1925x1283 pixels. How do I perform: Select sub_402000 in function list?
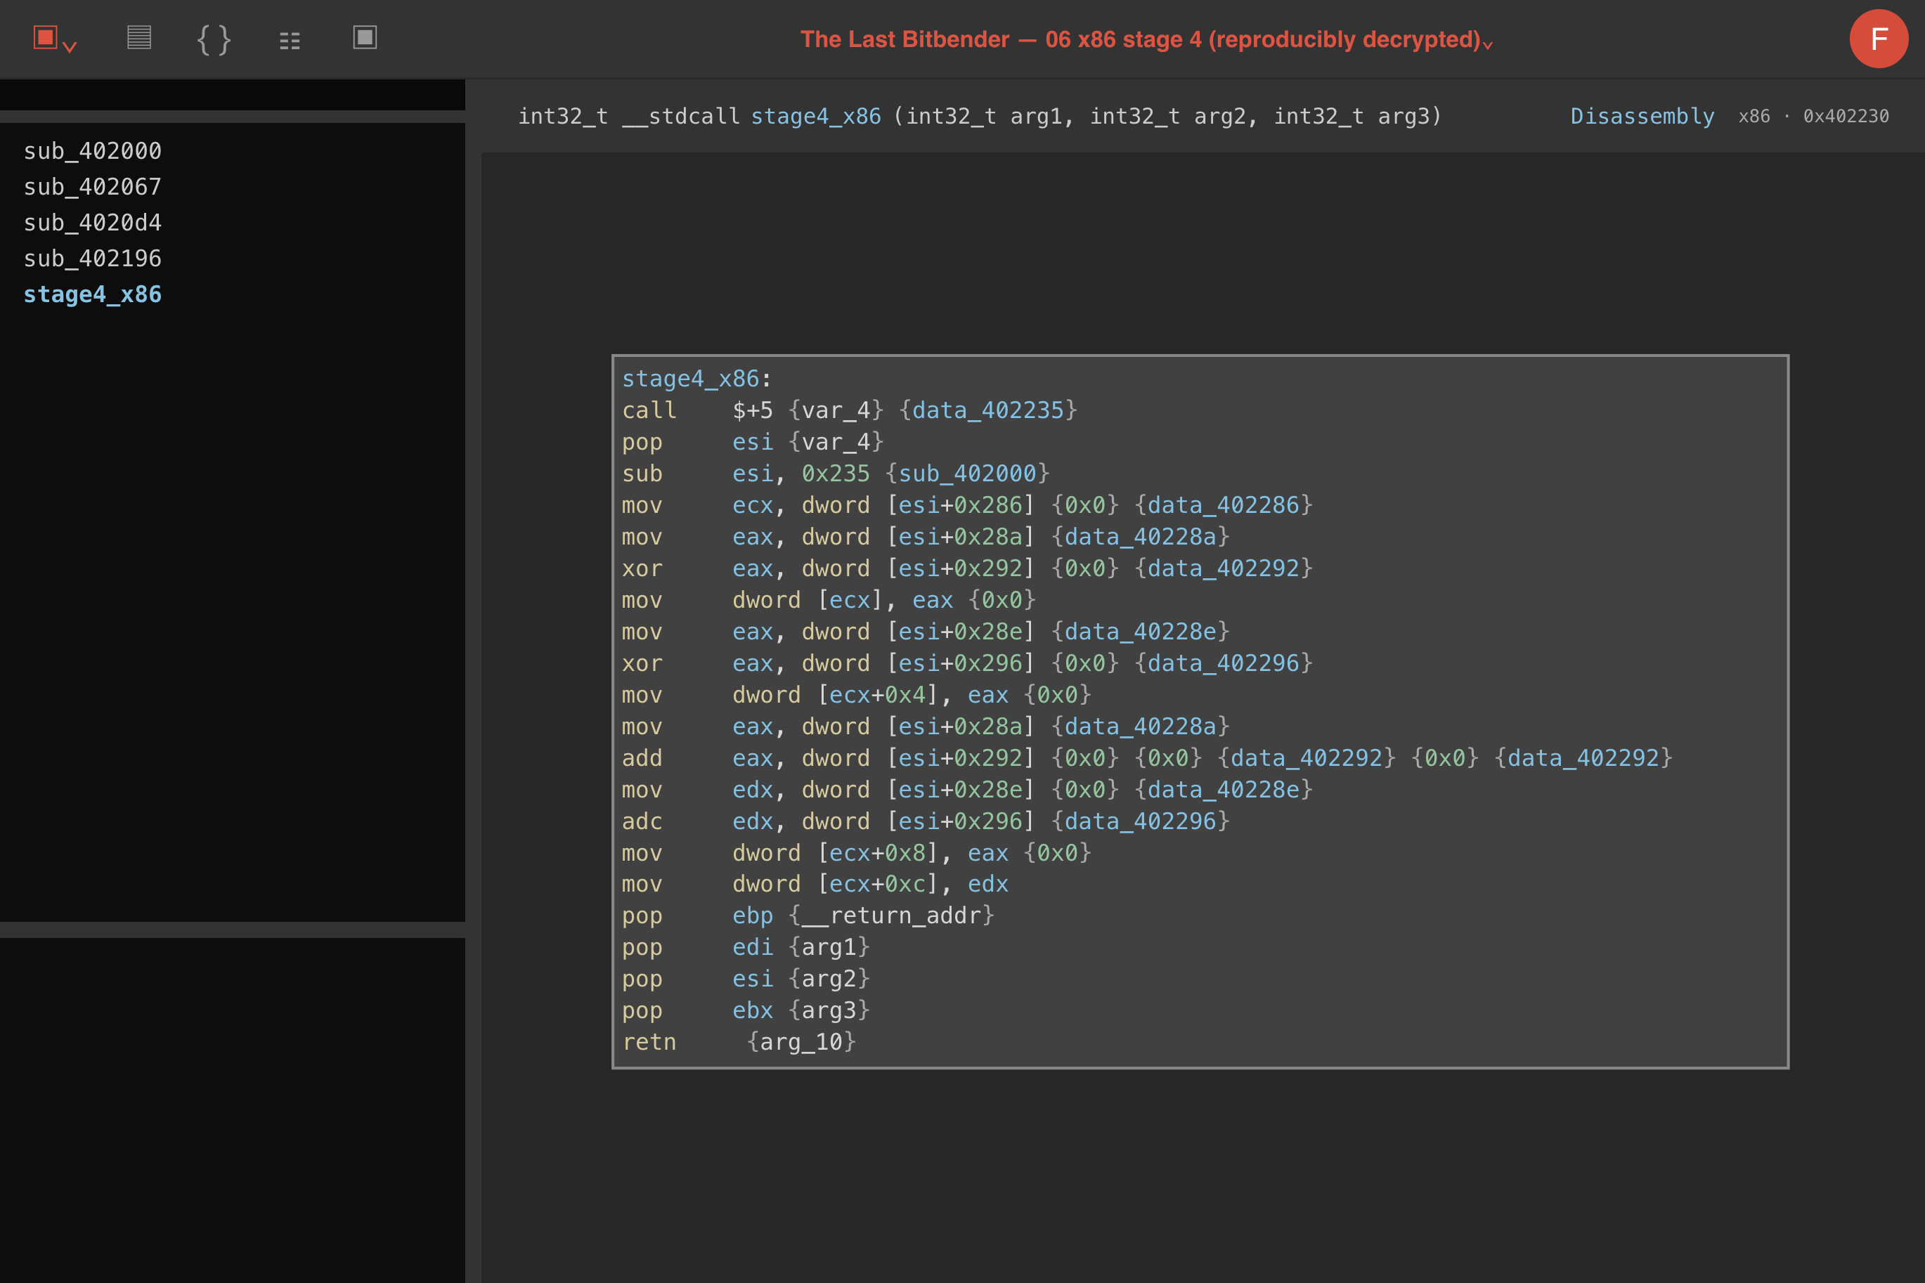pyautogui.click(x=93, y=150)
